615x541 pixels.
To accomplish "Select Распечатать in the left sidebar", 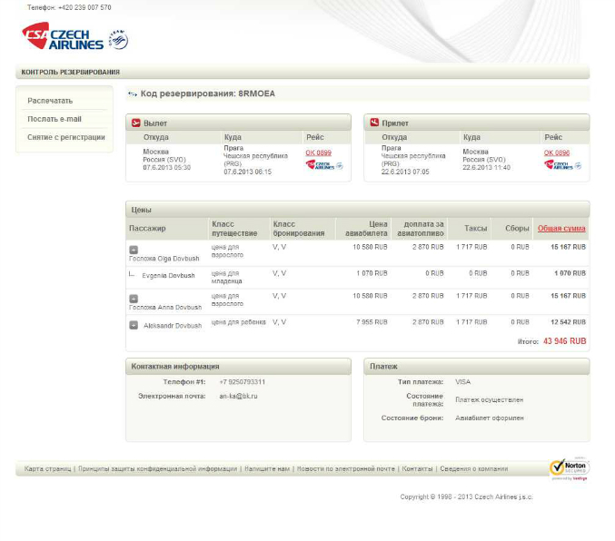I will tap(50, 101).
